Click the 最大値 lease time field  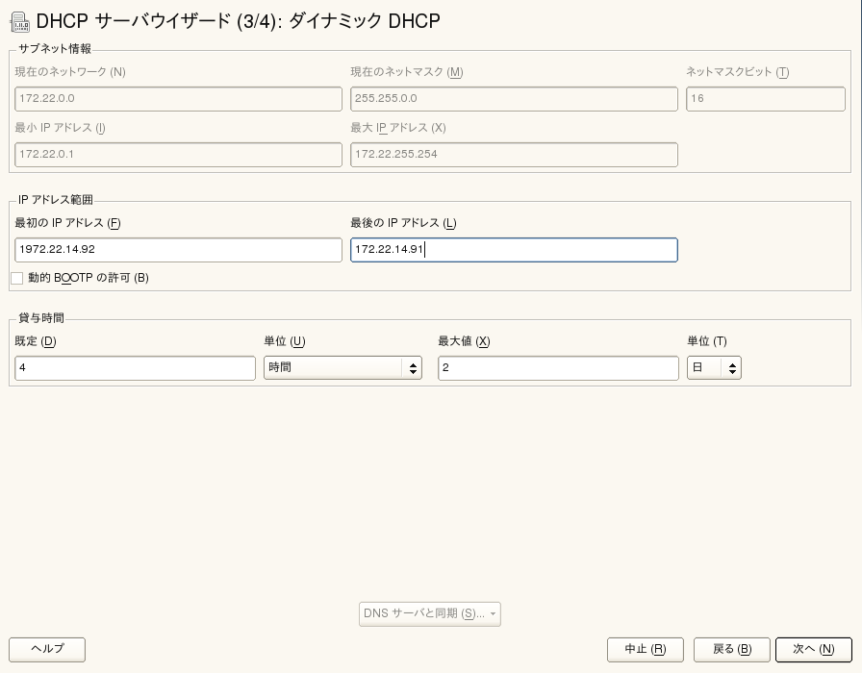coord(558,367)
